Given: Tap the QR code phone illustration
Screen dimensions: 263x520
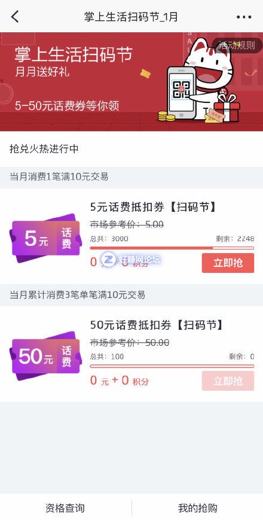Looking at the screenshot, I should click(x=180, y=93).
